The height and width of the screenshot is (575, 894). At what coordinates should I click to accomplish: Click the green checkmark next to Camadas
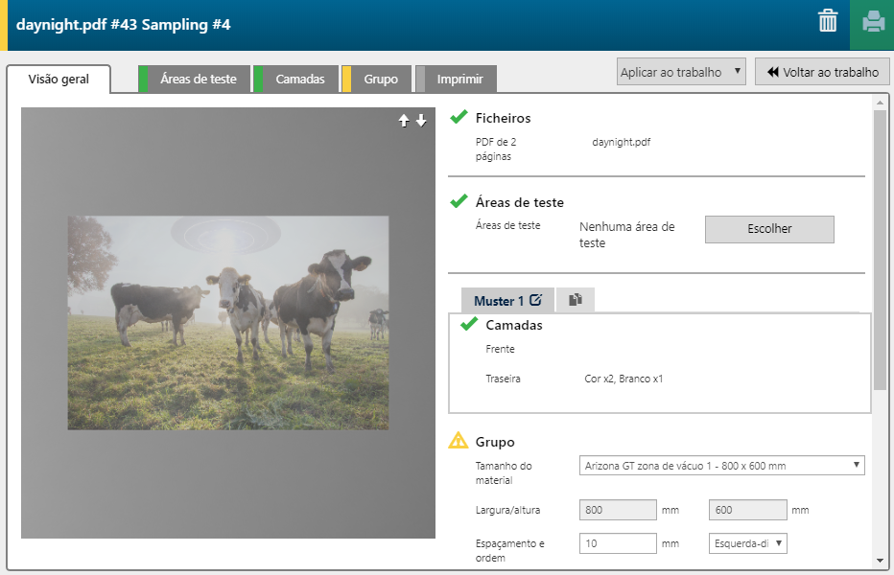pyautogui.click(x=469, y=325)
